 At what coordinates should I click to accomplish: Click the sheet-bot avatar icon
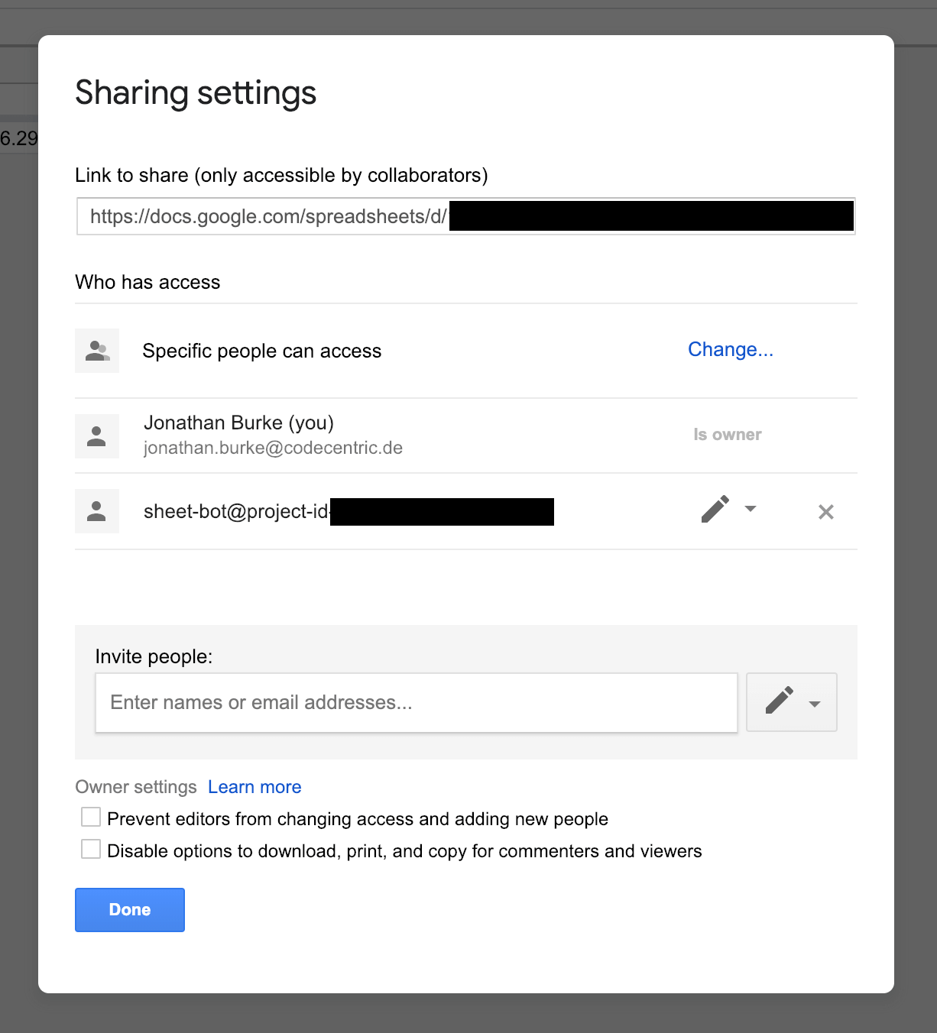coord(97,511)
